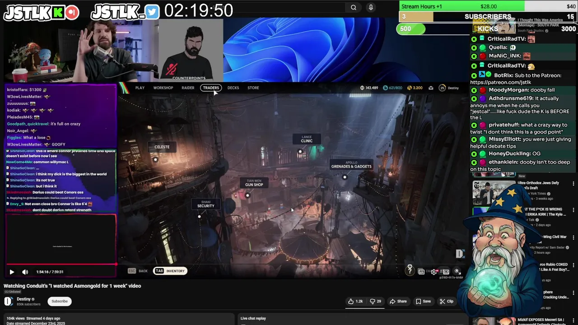This screenshot has height=325, width=578.
Task: Click the blue stash icon beside 621/800
Action: [x=385, y=88]
